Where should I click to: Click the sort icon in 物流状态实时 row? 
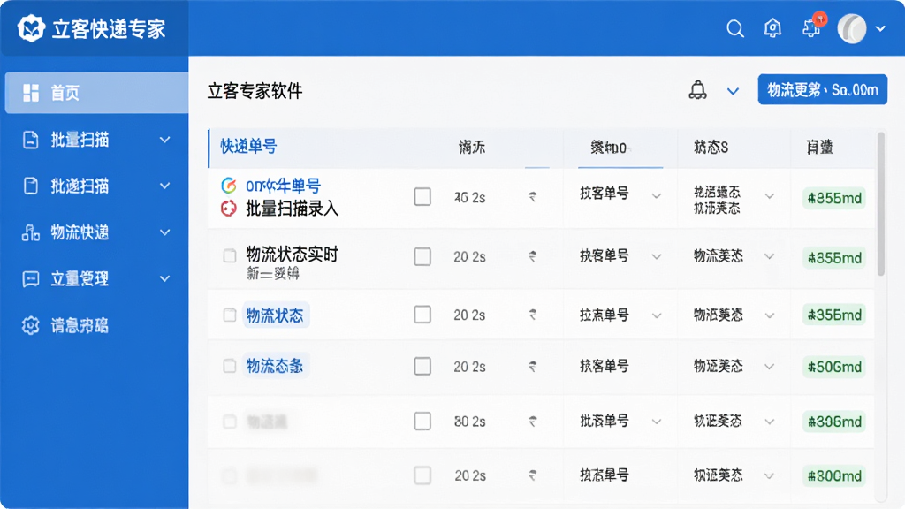tap(533, 256)
